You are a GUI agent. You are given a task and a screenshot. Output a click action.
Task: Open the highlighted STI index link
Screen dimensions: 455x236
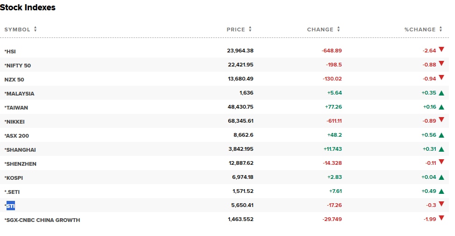10,206
